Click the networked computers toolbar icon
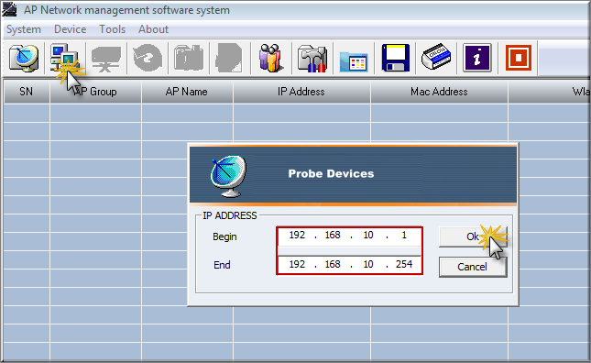The image size is (591, 363). [x=65, y=58]
